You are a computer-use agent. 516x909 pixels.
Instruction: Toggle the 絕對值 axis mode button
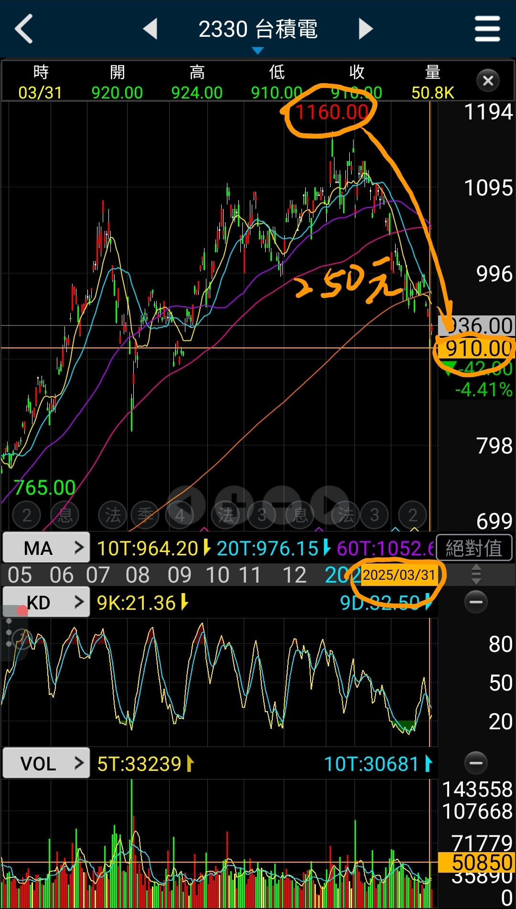(x=474, y=548)
